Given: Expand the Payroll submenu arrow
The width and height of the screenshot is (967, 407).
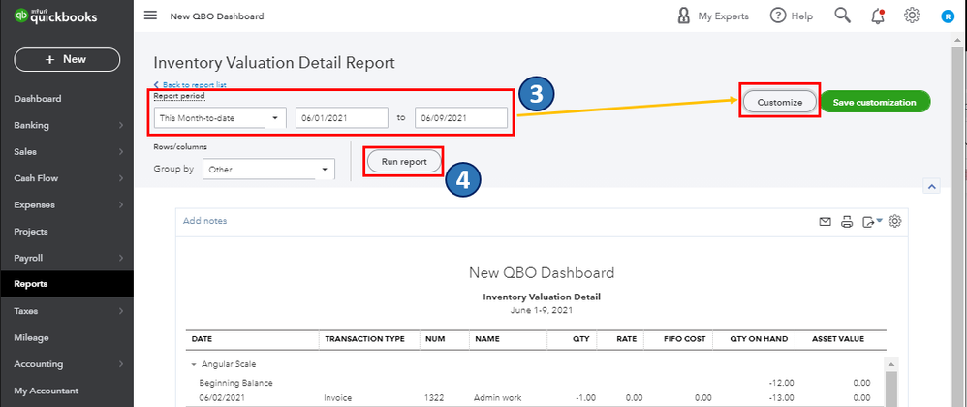Looking at the screenshot, I should click(121, 258).
